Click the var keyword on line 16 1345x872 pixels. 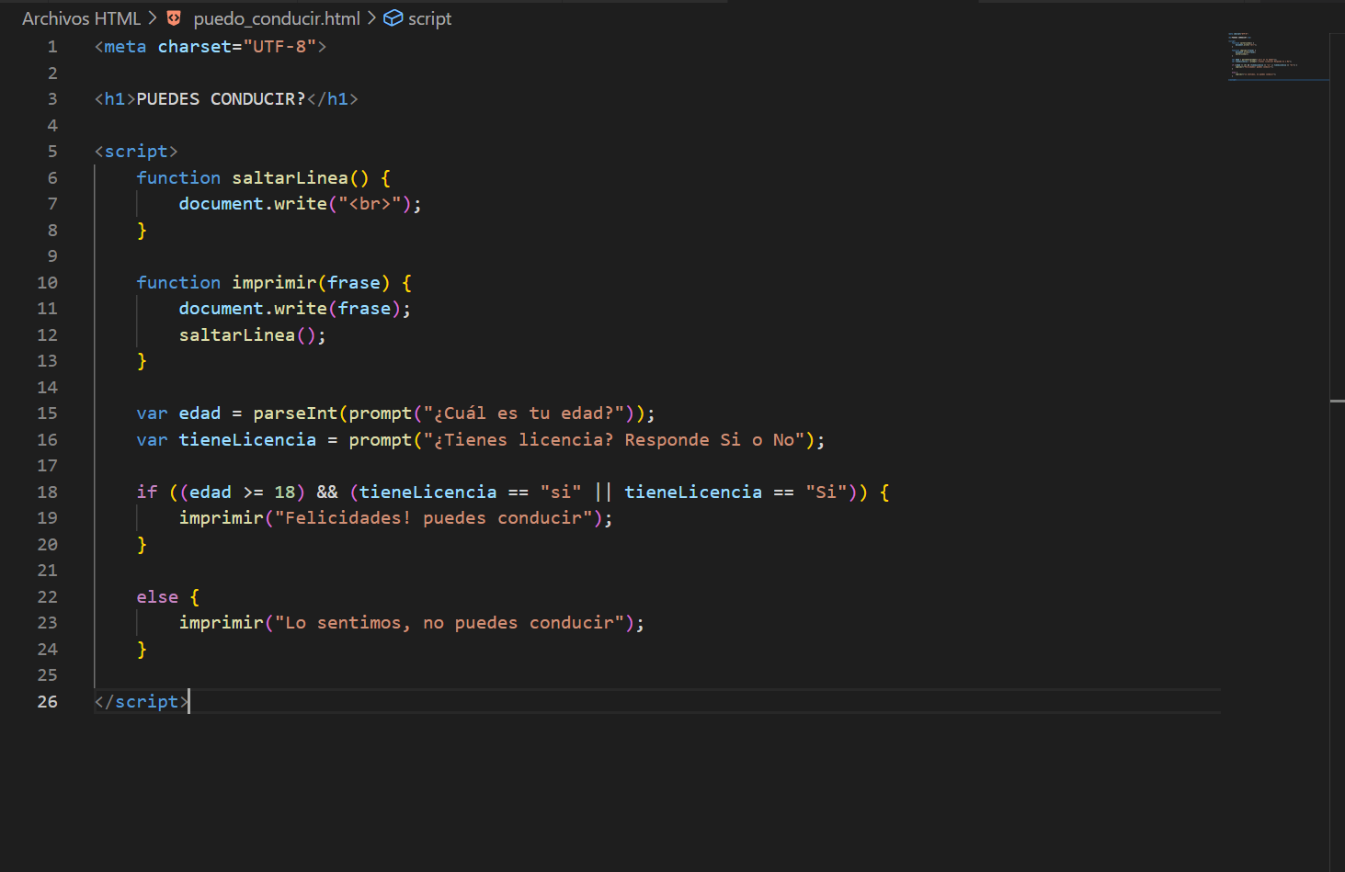coord(152,440)
